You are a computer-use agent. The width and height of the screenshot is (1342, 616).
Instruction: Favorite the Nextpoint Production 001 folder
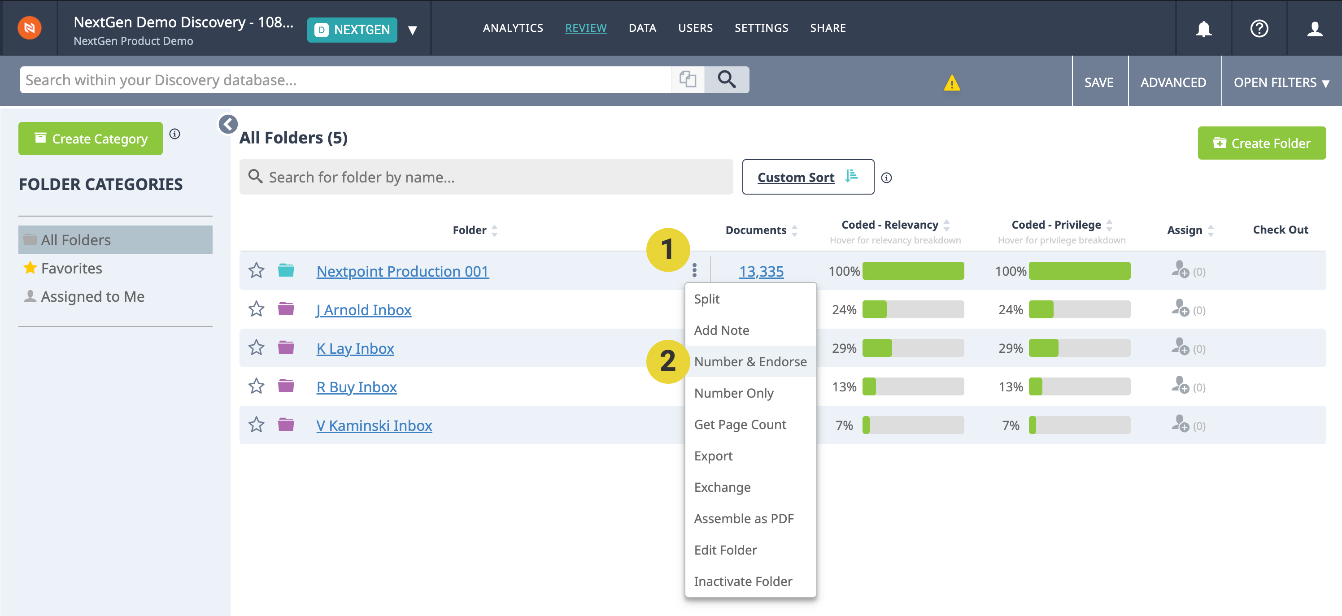coord(256,270)
